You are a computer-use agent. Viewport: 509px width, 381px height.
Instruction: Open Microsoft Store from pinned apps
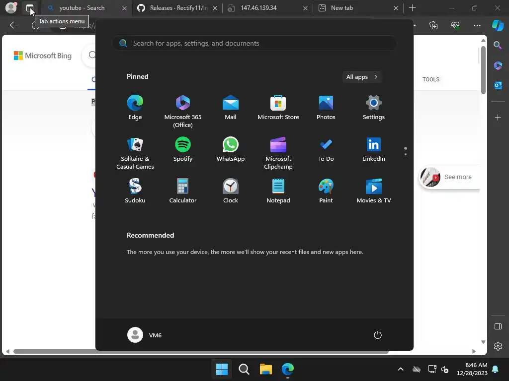click(x=278, y=108)
